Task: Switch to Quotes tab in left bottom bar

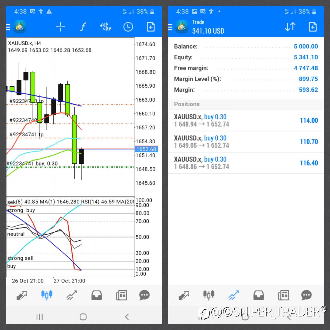Action: tap(22, 295)
